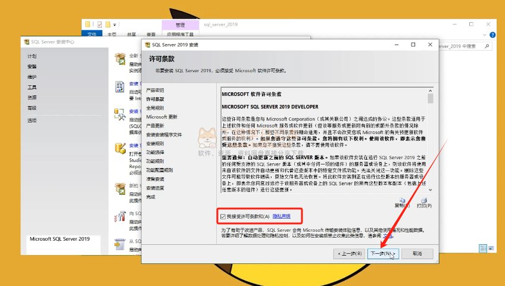Click the SQL Server 安装中心 title bar icon
The width and height of the screenshot is (505, 286).
[x=27, y=42]
